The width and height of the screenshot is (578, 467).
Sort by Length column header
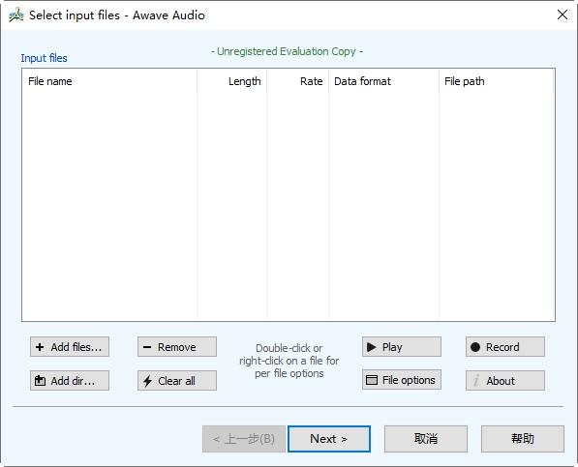[231, 81]
